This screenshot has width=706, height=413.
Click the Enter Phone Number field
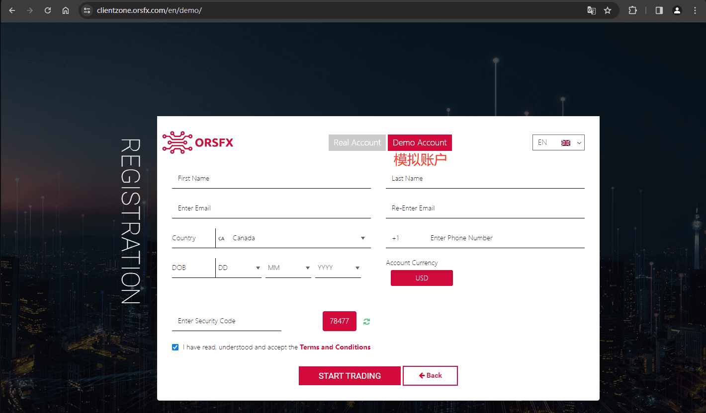(x=505, y=238)
